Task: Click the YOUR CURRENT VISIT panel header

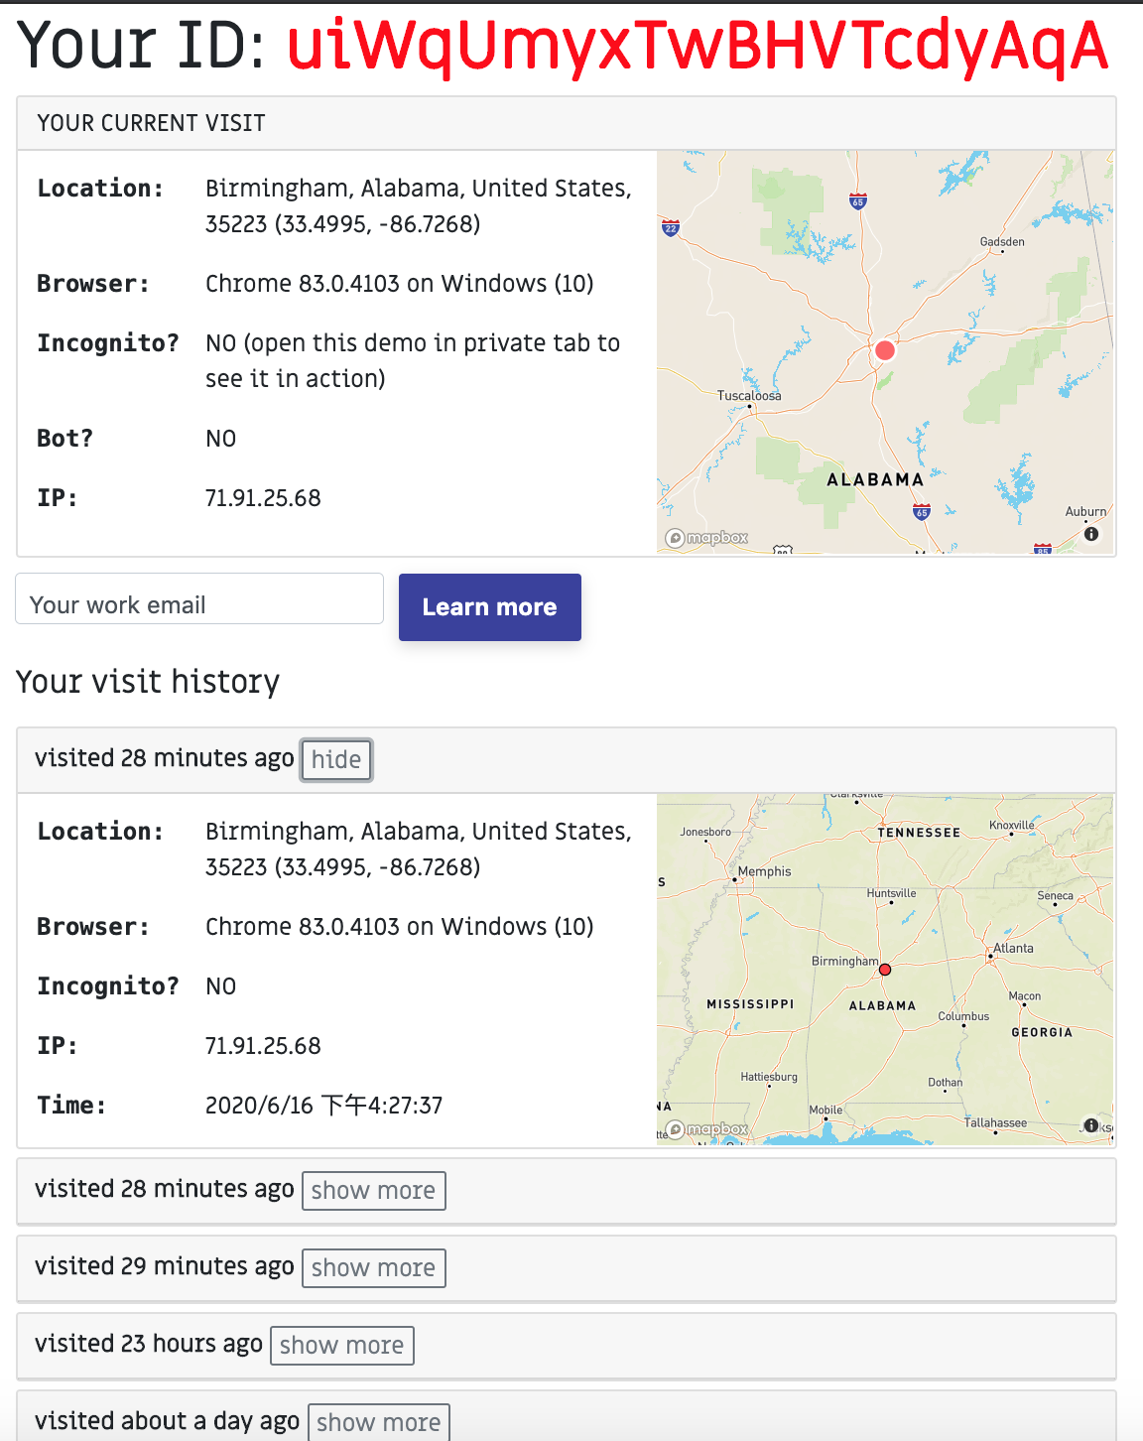Action: pyautogui.click(x=567, y=123)
